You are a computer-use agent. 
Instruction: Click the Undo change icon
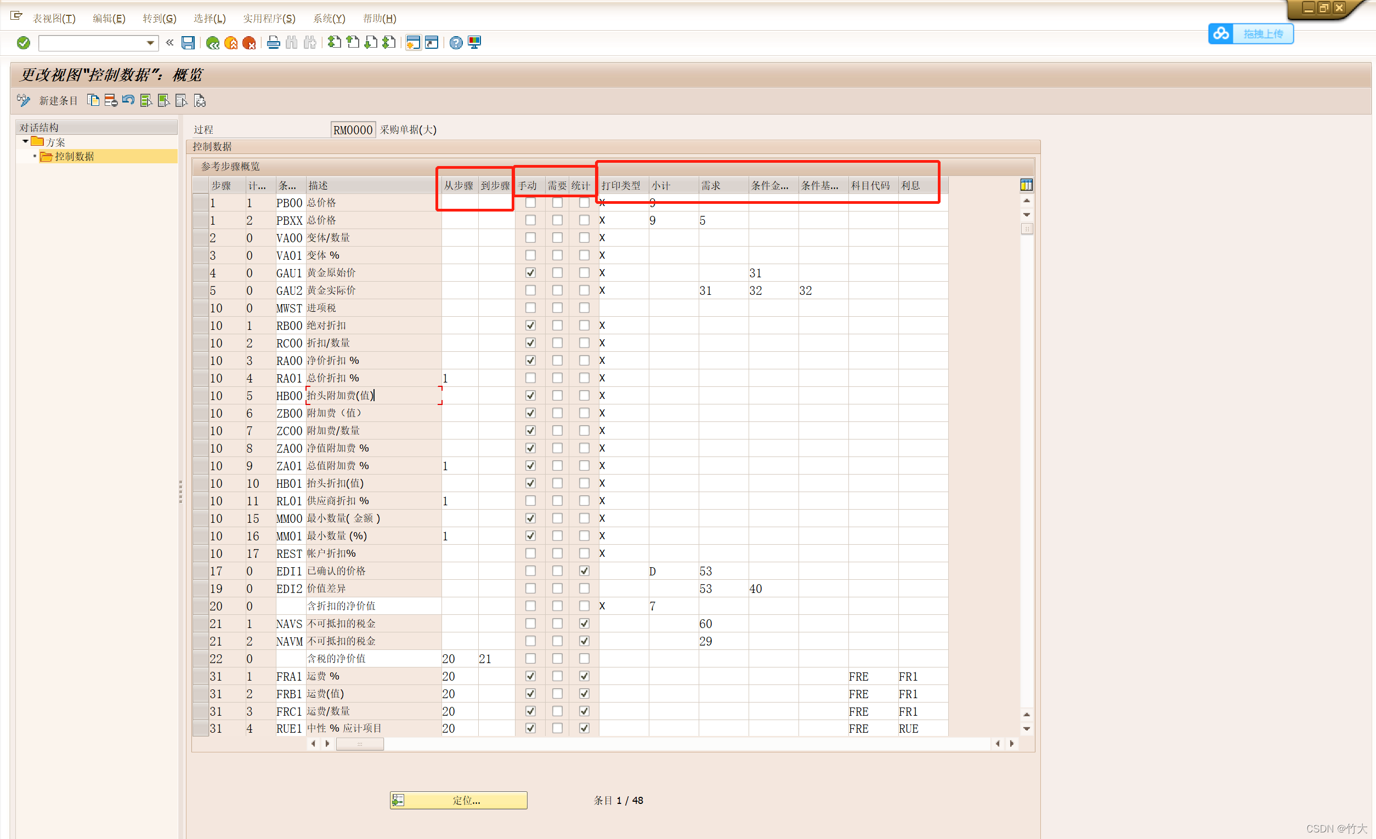128,100
